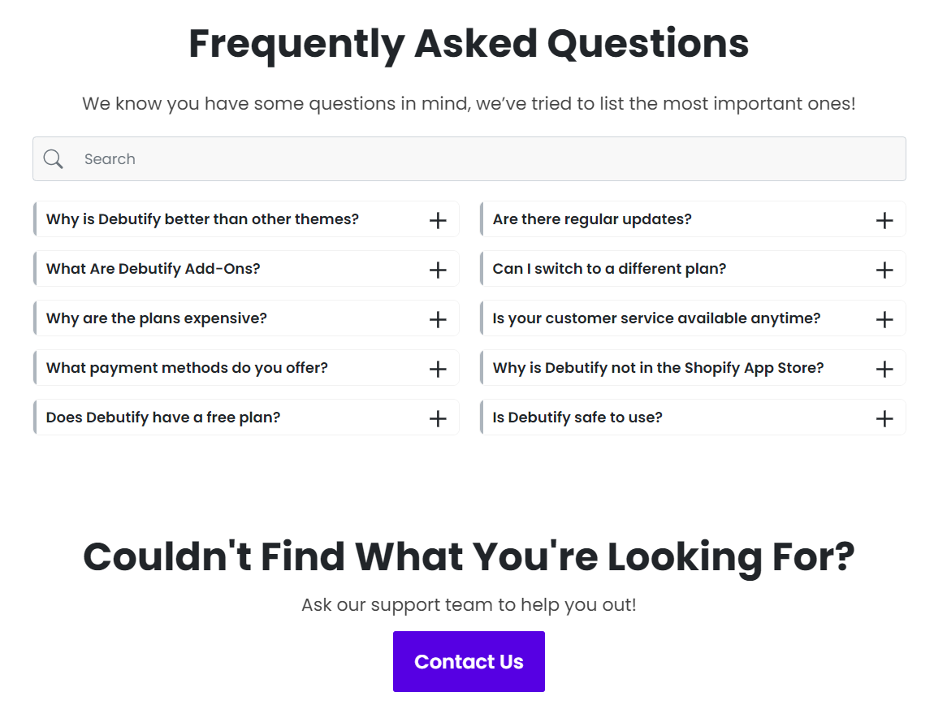947x727 pixels.
Task: Click into the FAQ Search field
Action: pyautogui.click(x=487, y=159)
